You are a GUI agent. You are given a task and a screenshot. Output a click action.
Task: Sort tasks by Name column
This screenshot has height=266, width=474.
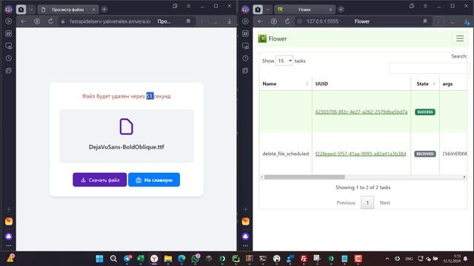coord(285,83)
